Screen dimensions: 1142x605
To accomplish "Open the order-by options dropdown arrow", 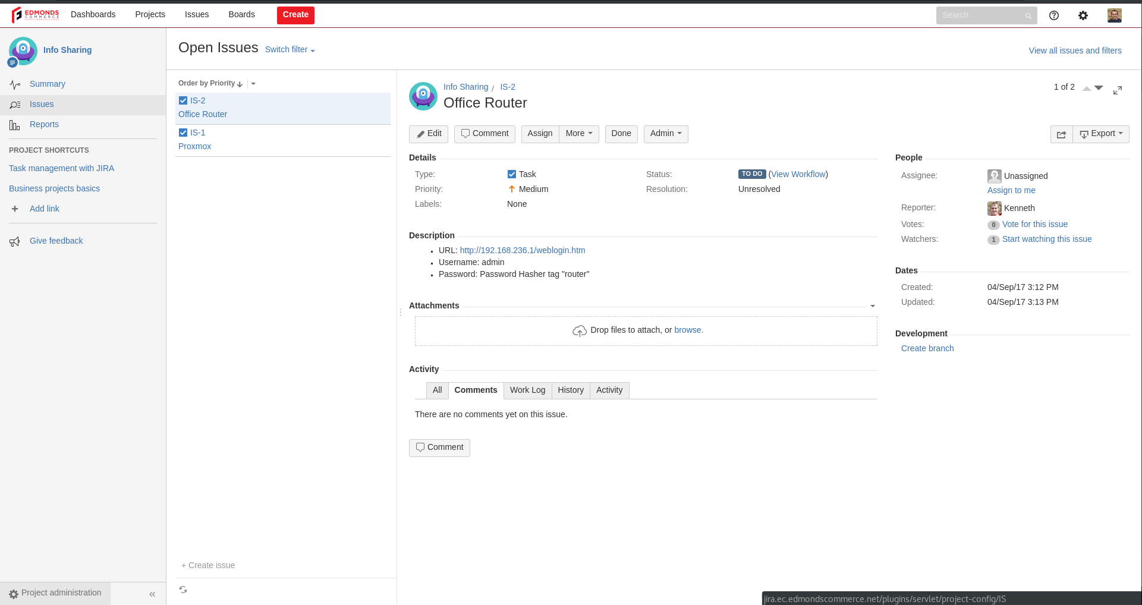I will 253,84.
